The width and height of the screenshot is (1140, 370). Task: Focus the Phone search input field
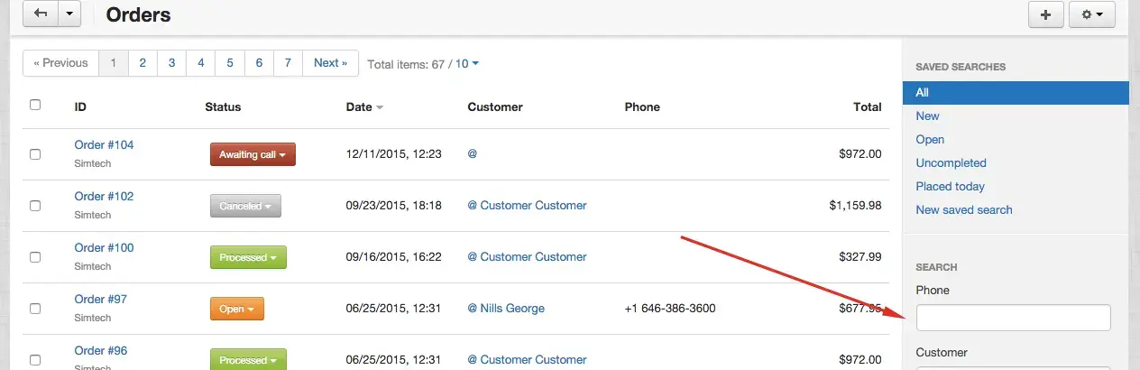click(1013, 318)
